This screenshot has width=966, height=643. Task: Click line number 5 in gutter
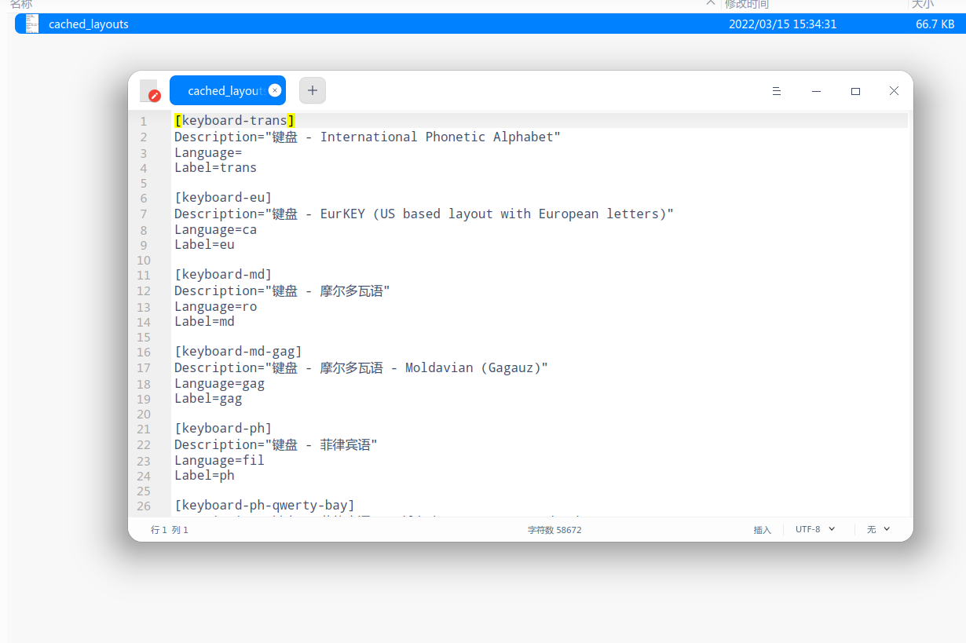pyautogui.click(x=144, y=183)
